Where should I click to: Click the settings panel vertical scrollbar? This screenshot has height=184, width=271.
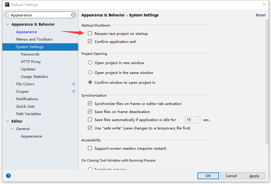pyautogui.click(x=267, y=81)
